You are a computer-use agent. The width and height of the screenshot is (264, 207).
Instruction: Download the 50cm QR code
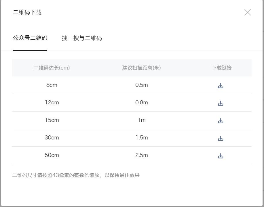coord(221,156)
